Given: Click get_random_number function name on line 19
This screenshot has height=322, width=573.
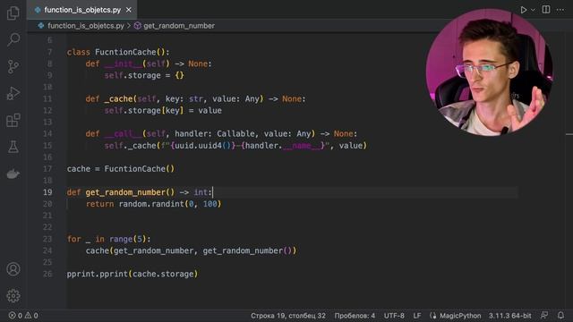Looking at the screenshot, I should (x=125, y=192).
